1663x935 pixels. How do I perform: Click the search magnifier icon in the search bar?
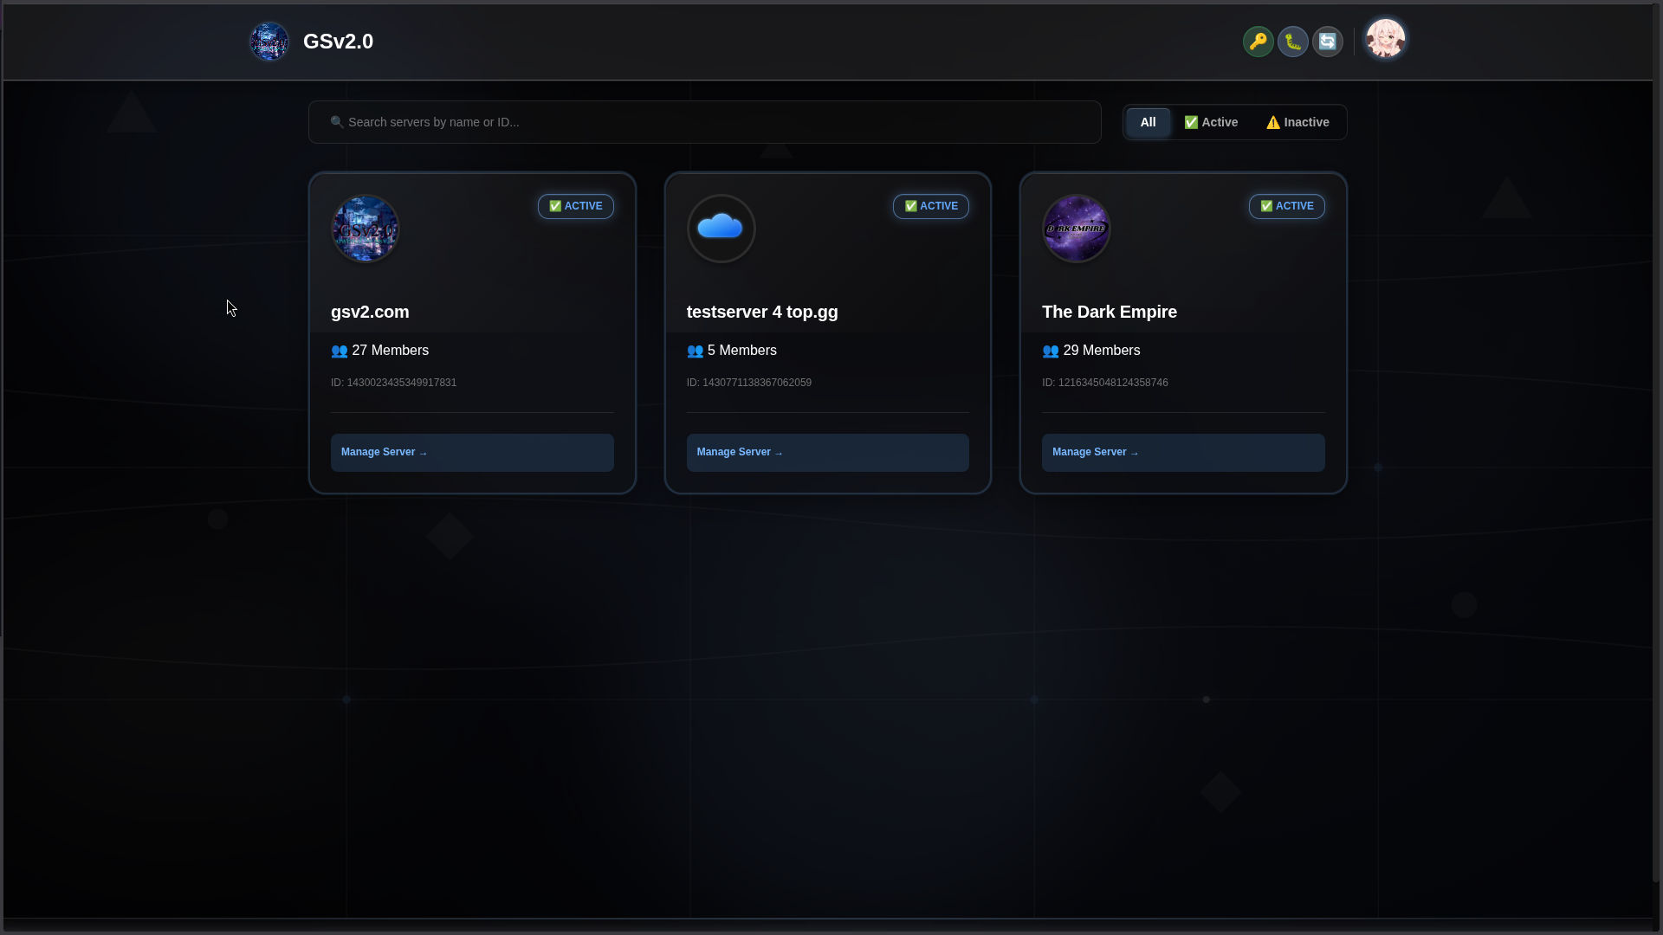[x=336, y=121]
